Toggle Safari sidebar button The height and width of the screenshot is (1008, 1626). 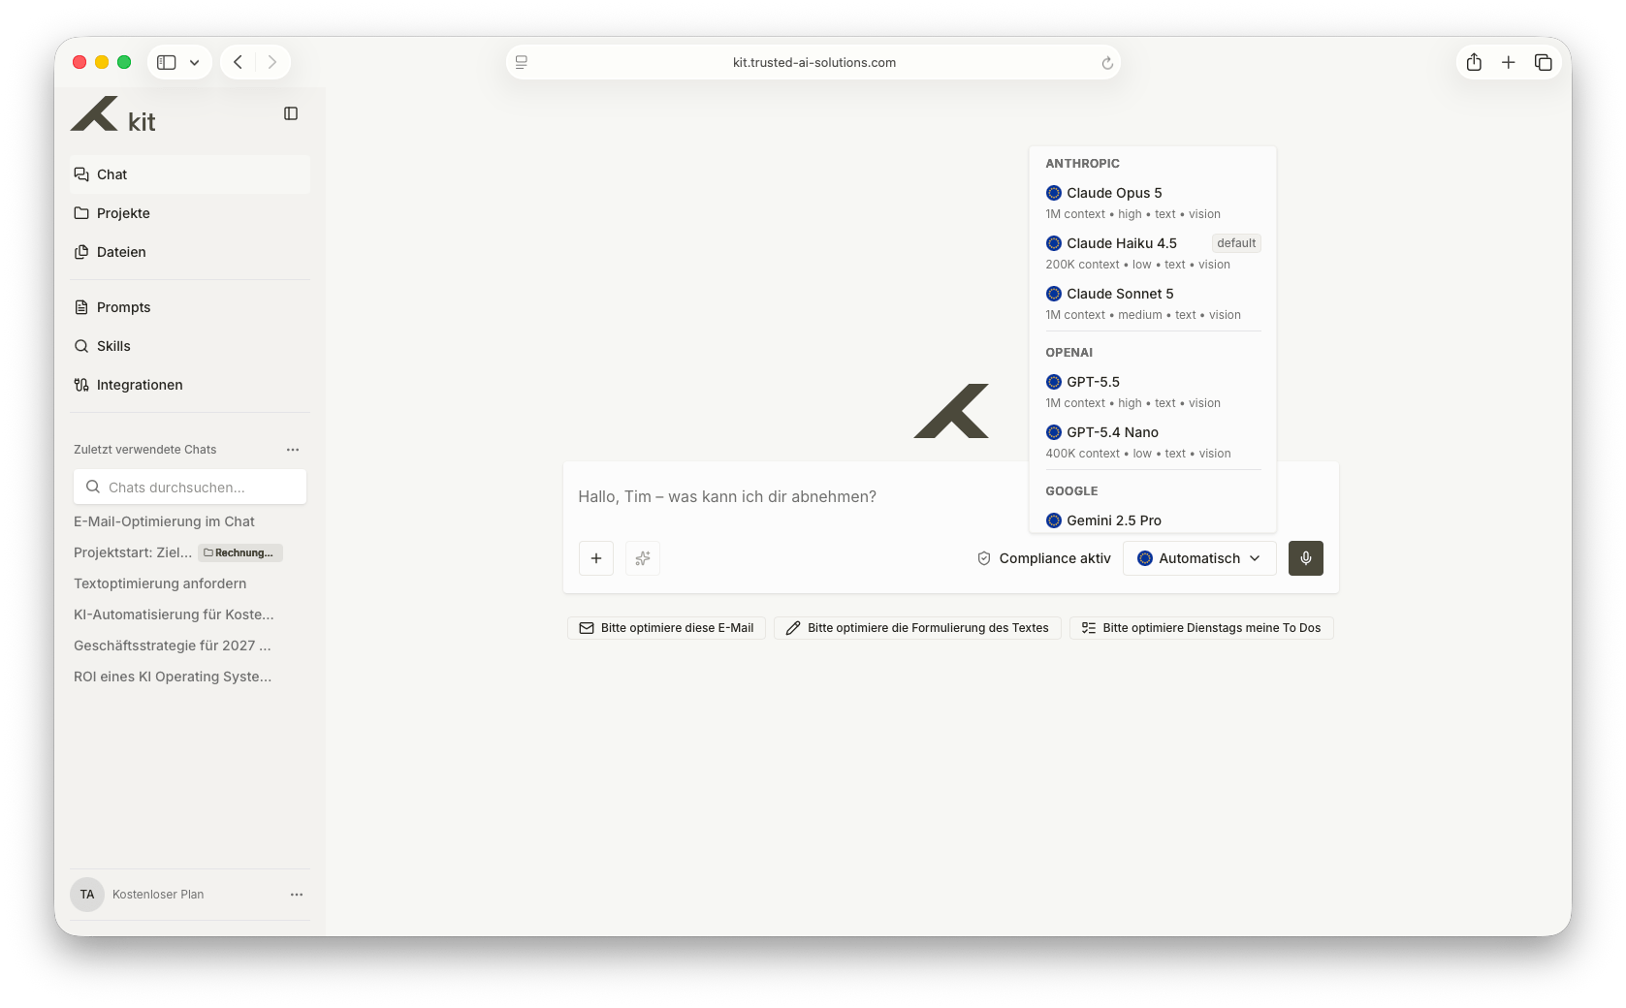[167, 62]
